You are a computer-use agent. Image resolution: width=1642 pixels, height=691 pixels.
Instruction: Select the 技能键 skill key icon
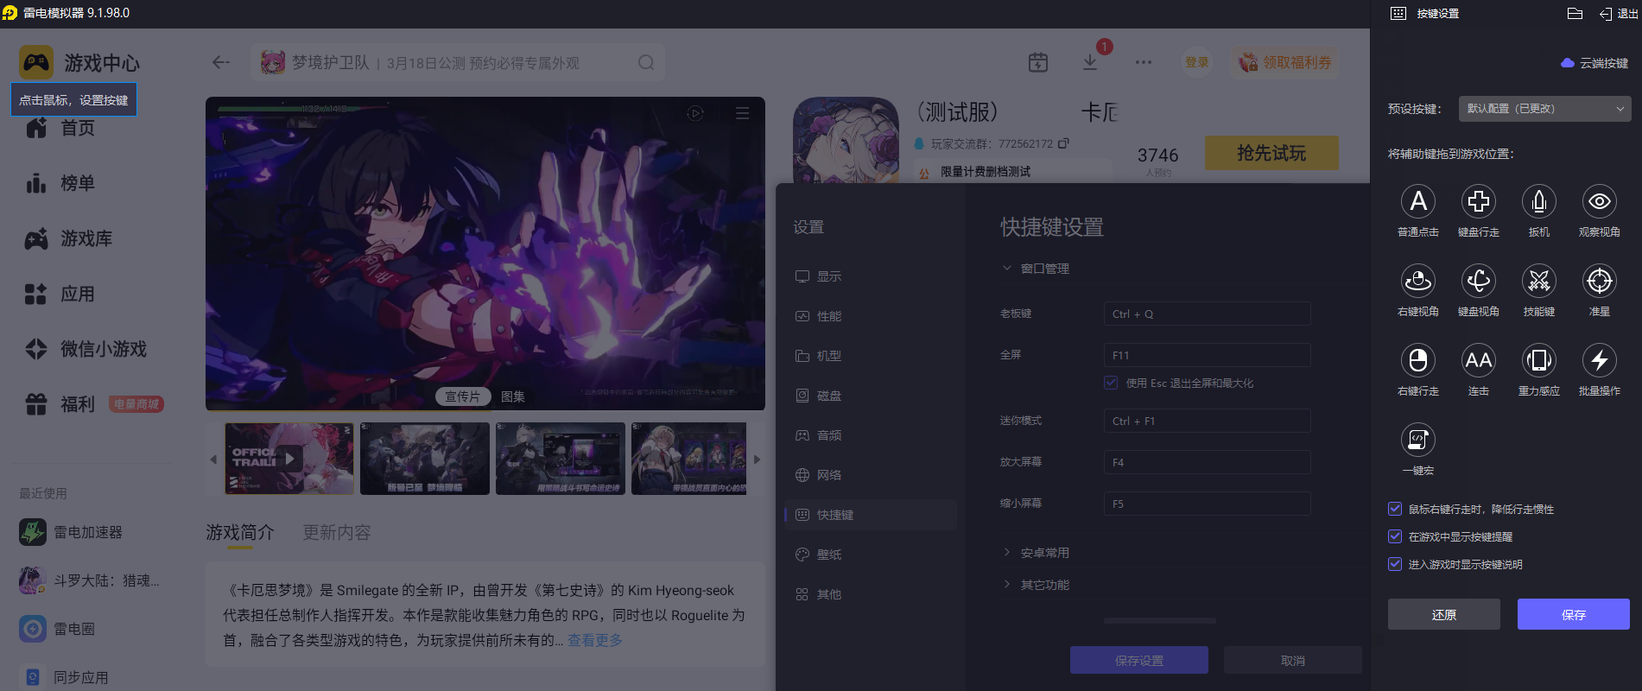[1538, 282]
